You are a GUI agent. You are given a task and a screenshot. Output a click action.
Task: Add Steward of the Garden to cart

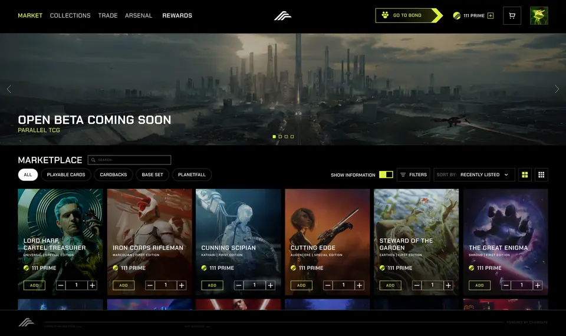[x=390, y=285]
